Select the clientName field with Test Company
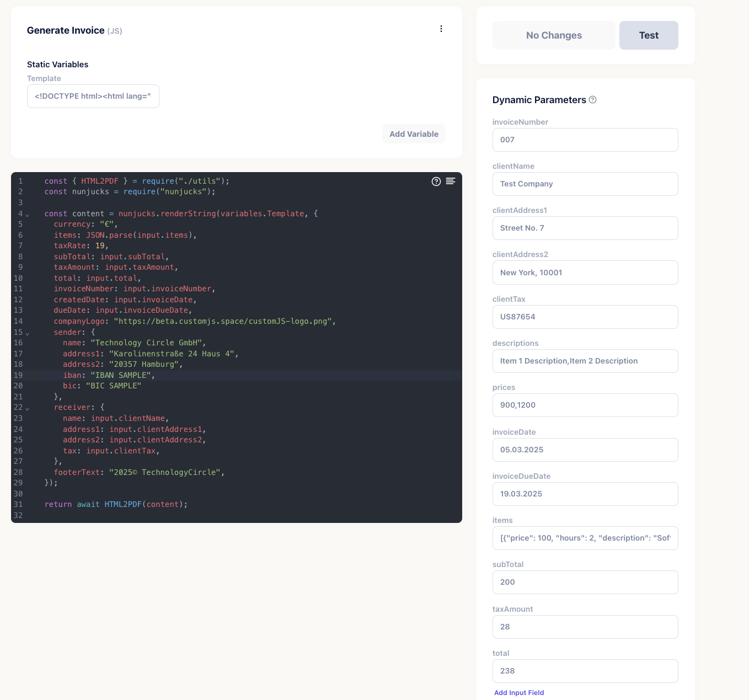Viewport: 749px width, 700px height. click(585, 184)
